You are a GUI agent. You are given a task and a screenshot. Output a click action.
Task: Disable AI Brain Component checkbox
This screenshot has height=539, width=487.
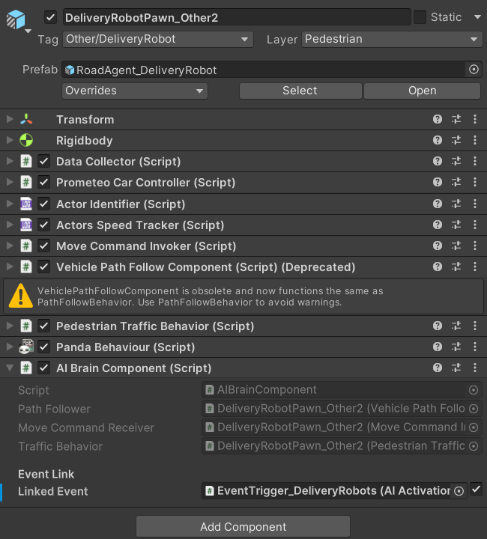[x=43, y=368]
